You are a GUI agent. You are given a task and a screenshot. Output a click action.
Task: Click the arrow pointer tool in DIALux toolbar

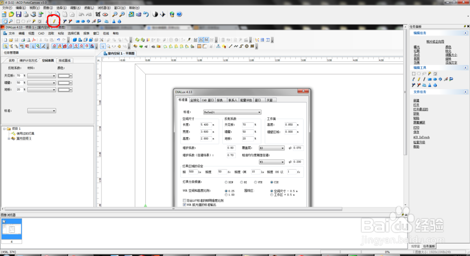(103, 46)
